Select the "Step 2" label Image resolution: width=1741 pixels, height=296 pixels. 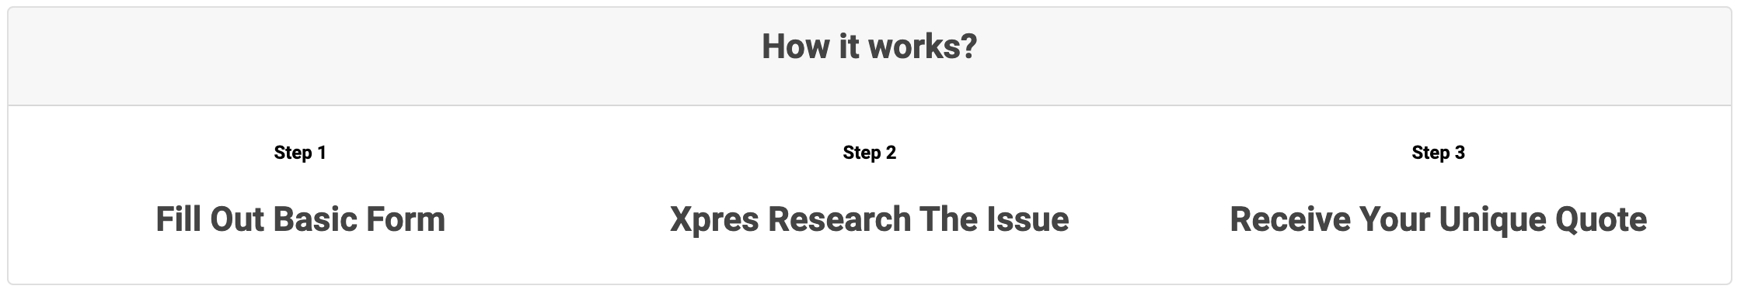click(869, 153)
